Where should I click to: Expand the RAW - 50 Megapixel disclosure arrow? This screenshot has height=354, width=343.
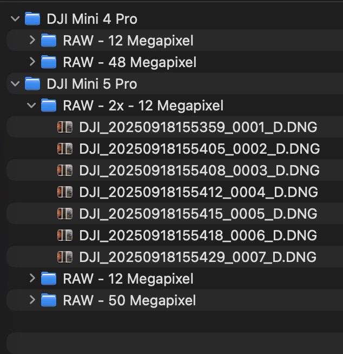point(32,300)
